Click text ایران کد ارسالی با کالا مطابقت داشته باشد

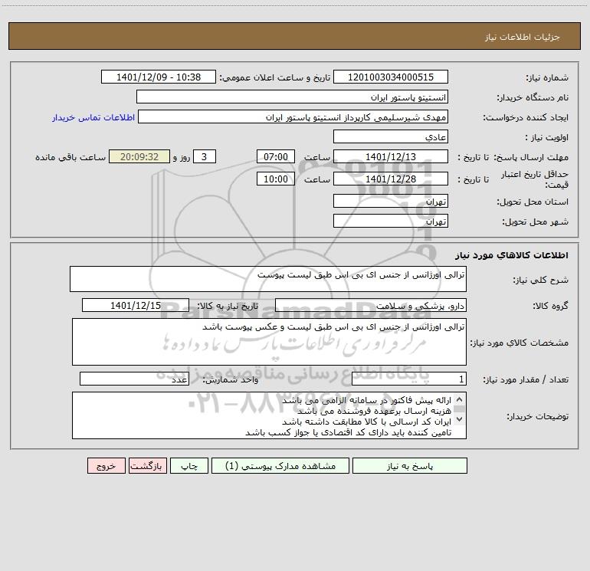tap(366, 422)
